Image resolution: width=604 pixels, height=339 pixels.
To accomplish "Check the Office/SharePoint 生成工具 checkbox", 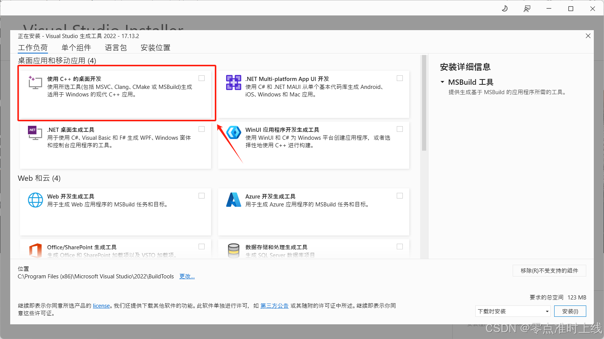I will [202, 247].
